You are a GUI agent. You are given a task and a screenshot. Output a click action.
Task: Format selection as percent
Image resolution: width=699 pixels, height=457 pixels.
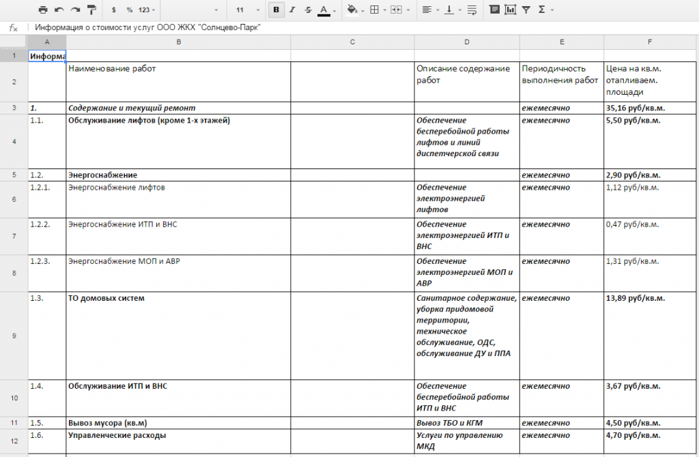coord(129,10)
